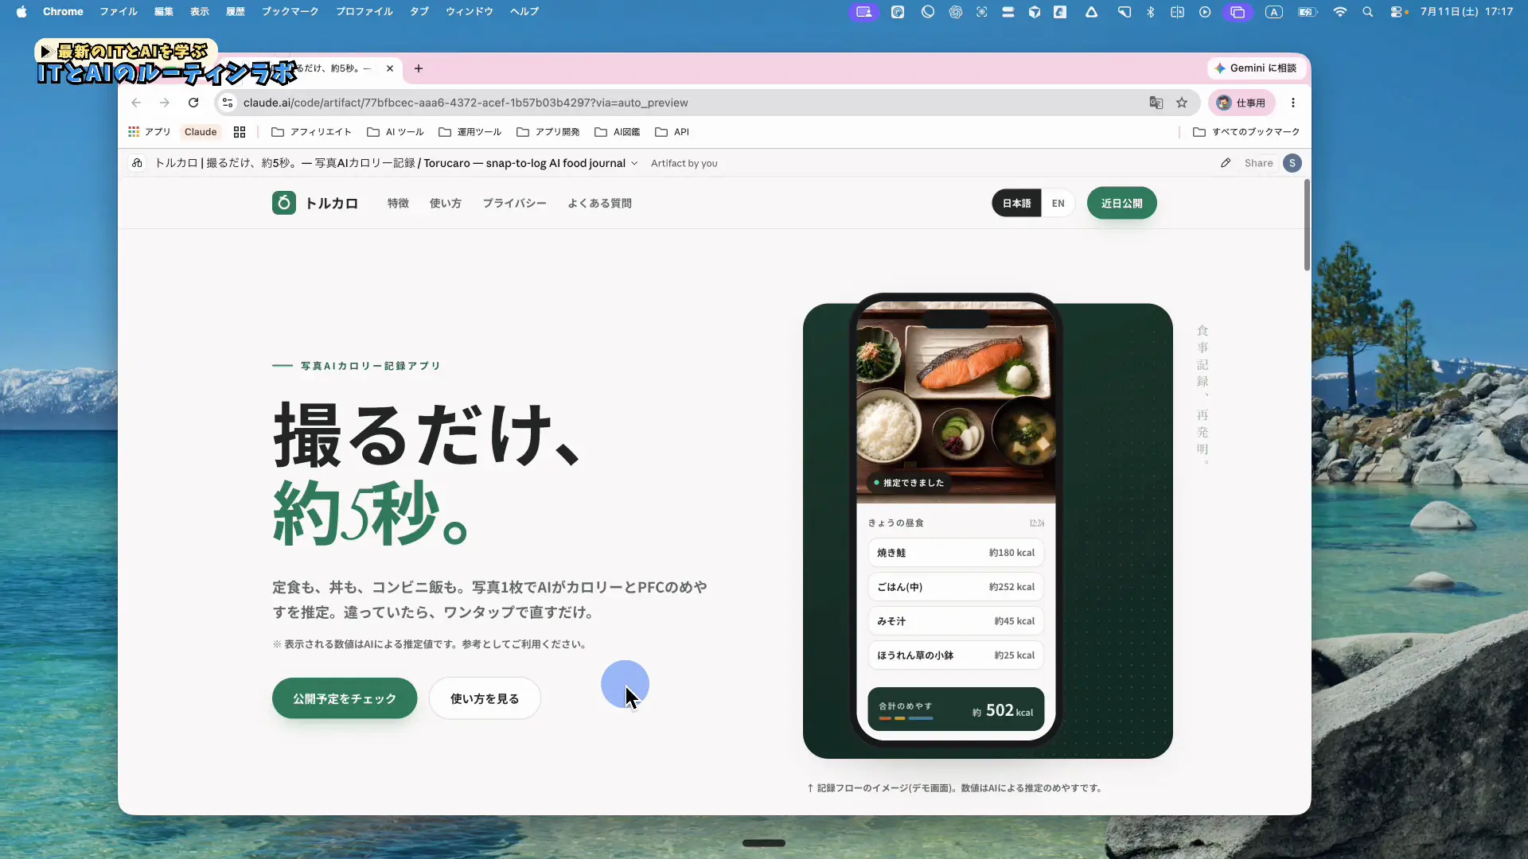The width and height of the screenshot is (1528, 859).
Task: Click the ほうれん草の小鉢 row
Action: pyautogui.click(x=956, y=655)
